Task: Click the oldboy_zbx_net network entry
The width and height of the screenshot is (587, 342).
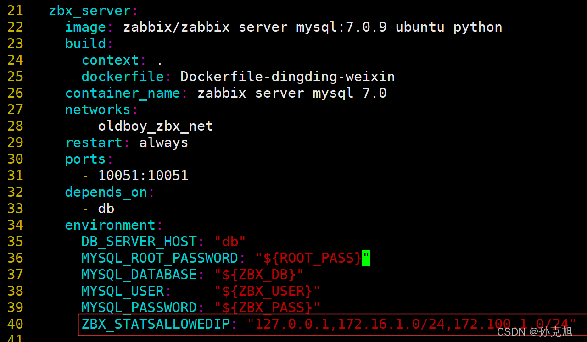Action: click(x=156, y=126)
